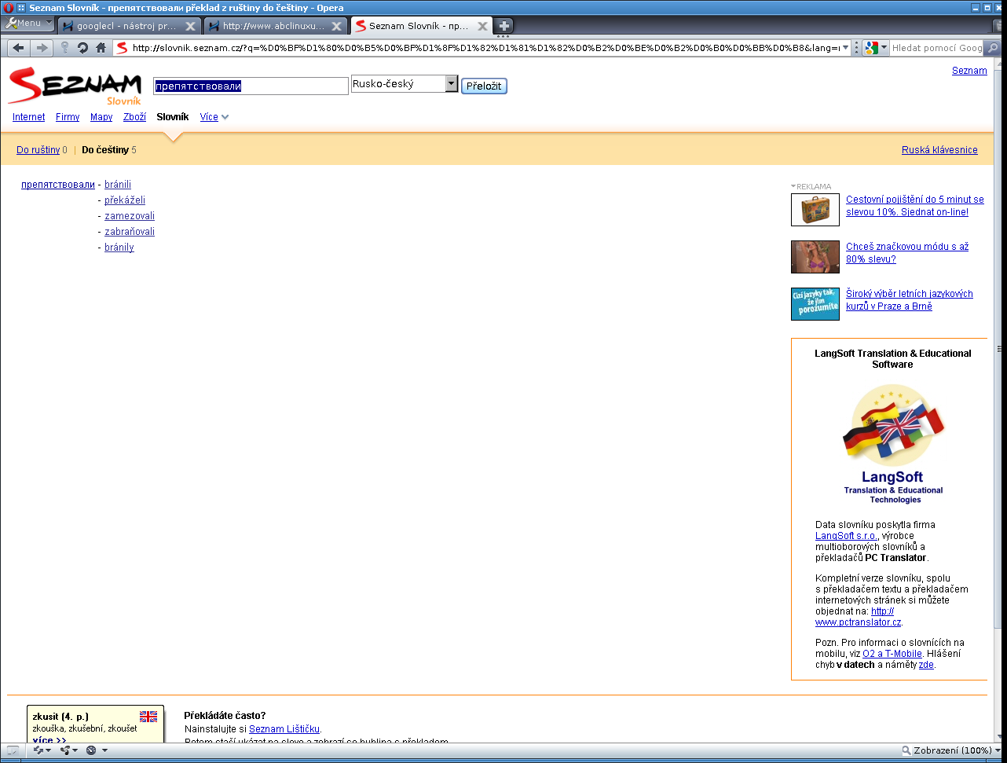Select the Seznam Slovník tab
This screenshot has width=1007, height=763.
click(x=421, y=26)
